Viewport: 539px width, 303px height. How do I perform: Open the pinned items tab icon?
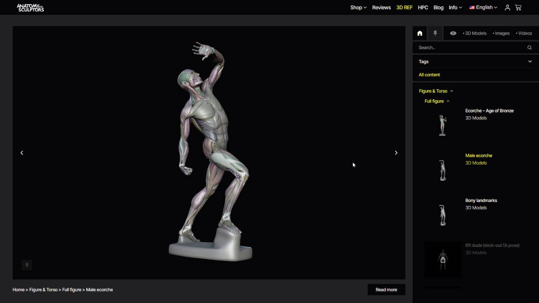point(435,33)
